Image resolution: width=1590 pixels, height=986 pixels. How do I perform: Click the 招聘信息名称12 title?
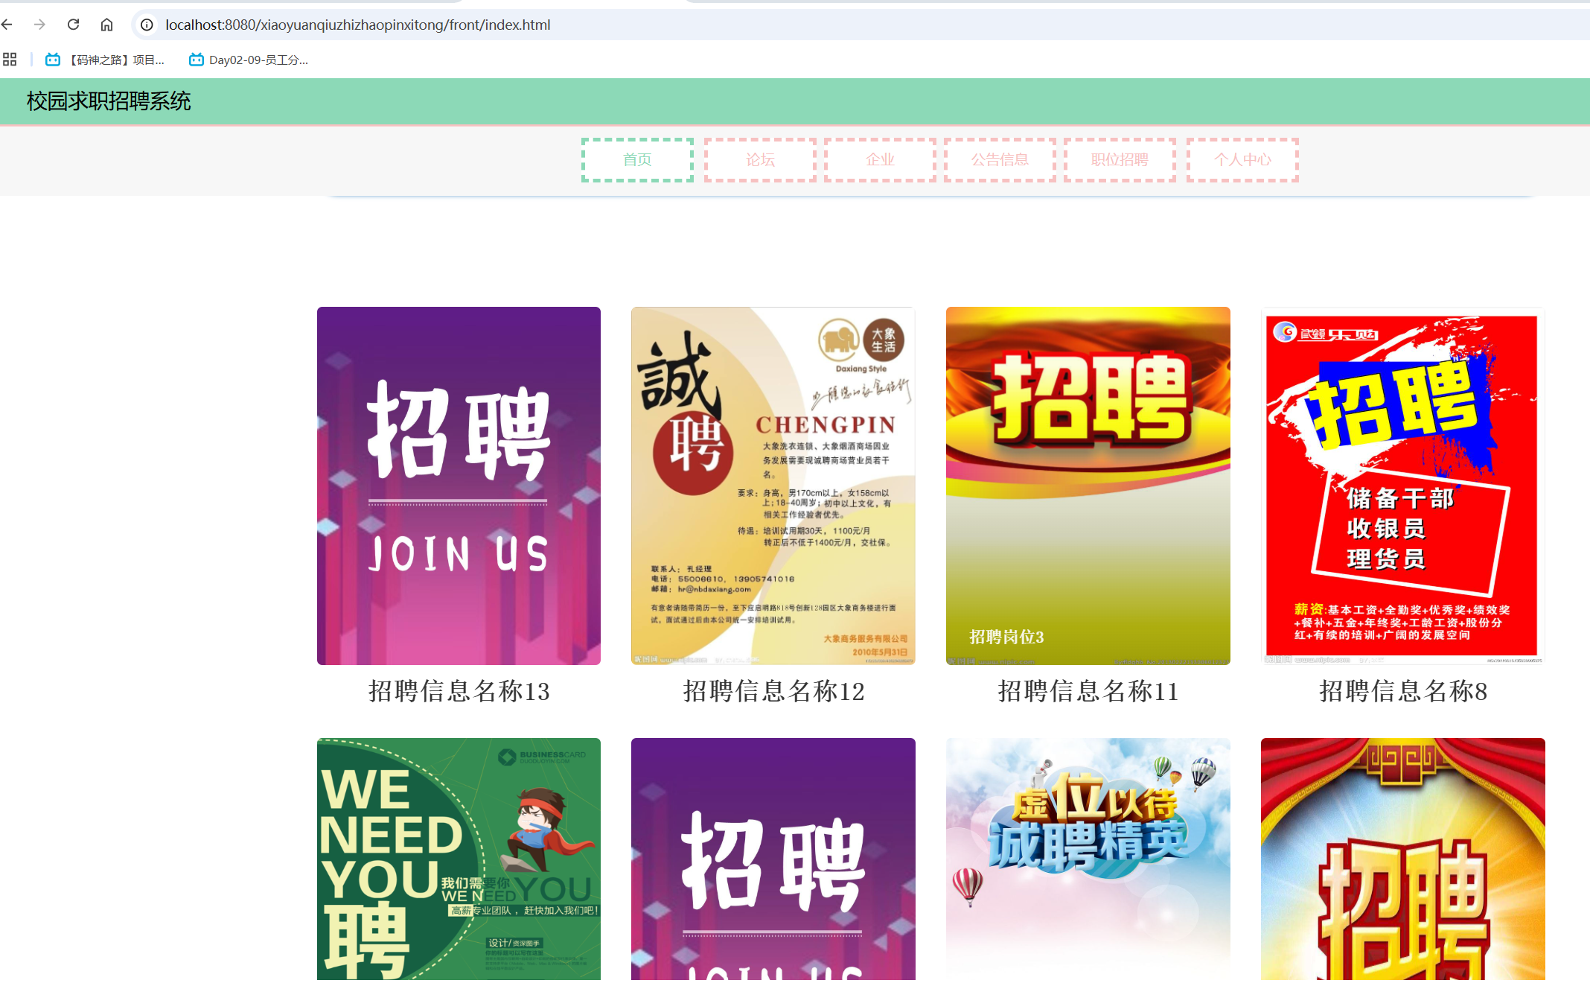[773, 691]
